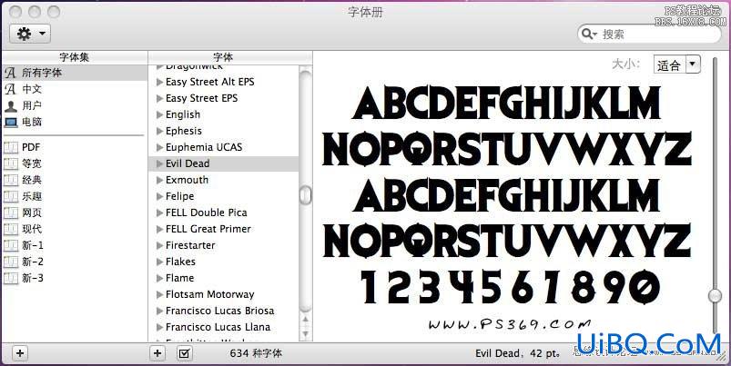Add a font with plus button
731x366 pixels.
click(x=157, y=353)
